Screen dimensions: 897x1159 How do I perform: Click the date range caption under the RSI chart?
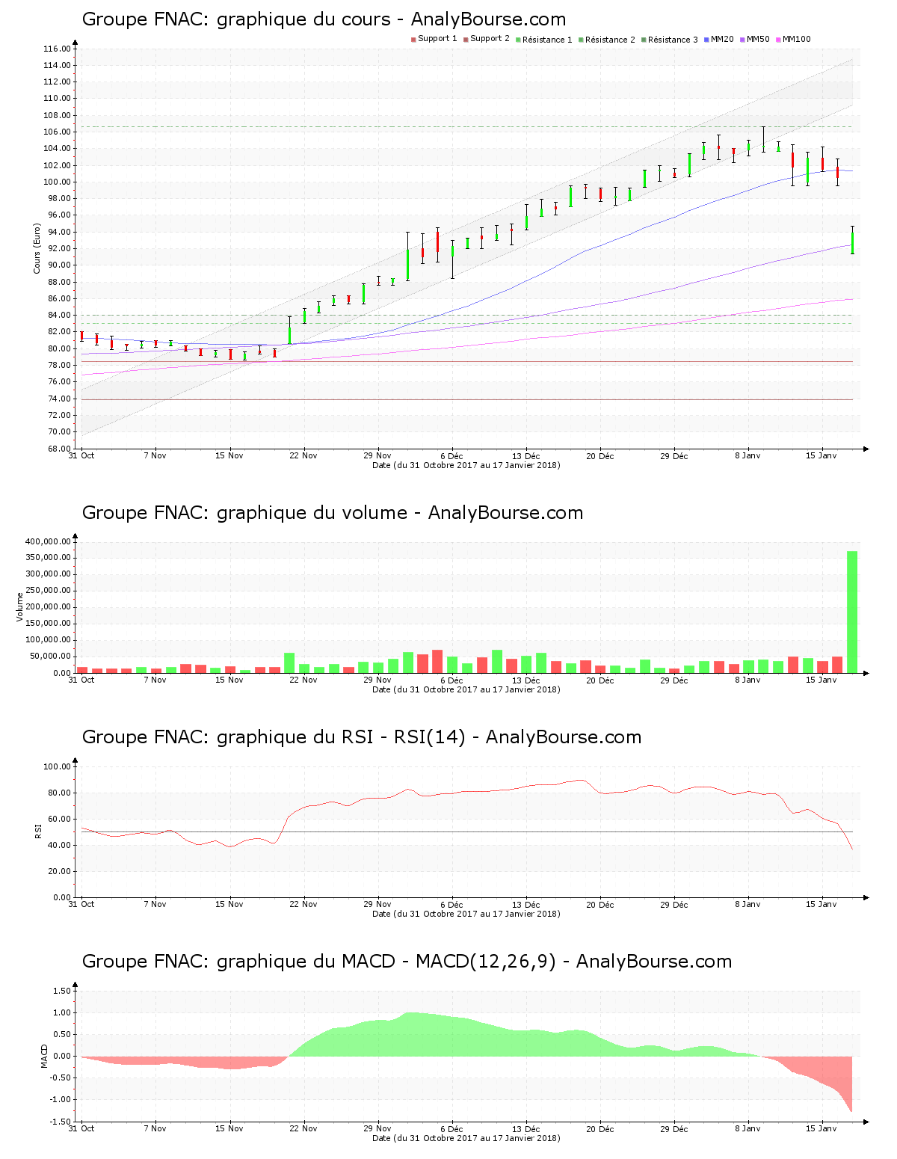point(466,914)
